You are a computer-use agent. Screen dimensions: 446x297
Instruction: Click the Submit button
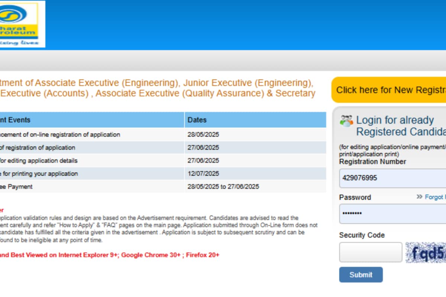pyautogui.click(x=361, y=275)
